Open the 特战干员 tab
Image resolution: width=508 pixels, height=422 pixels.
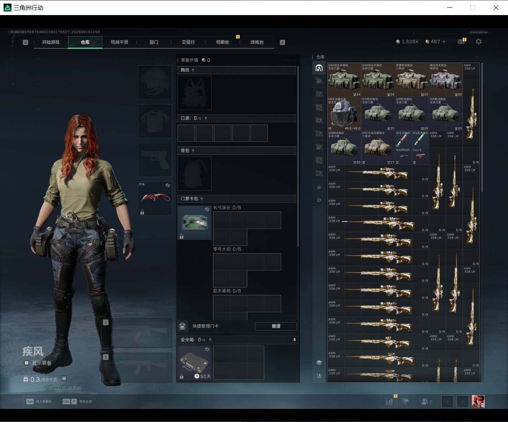pos(119,42)
